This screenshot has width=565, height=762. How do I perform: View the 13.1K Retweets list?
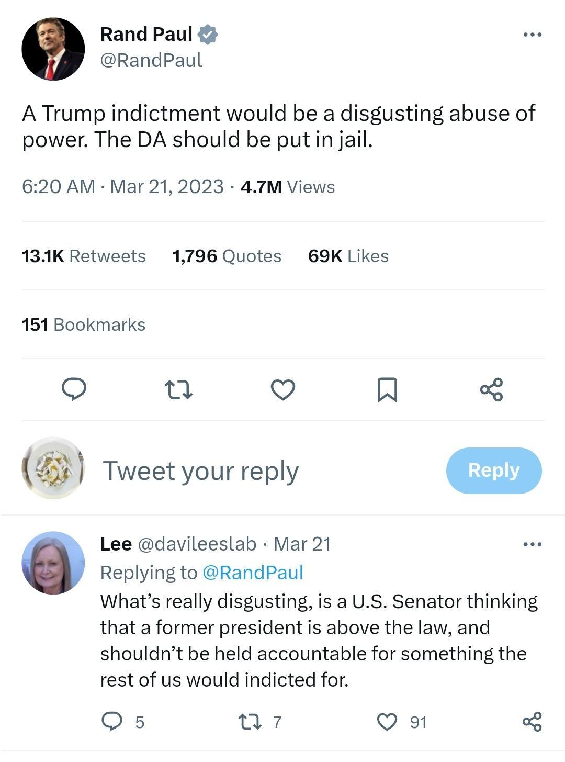pos(84,256)
